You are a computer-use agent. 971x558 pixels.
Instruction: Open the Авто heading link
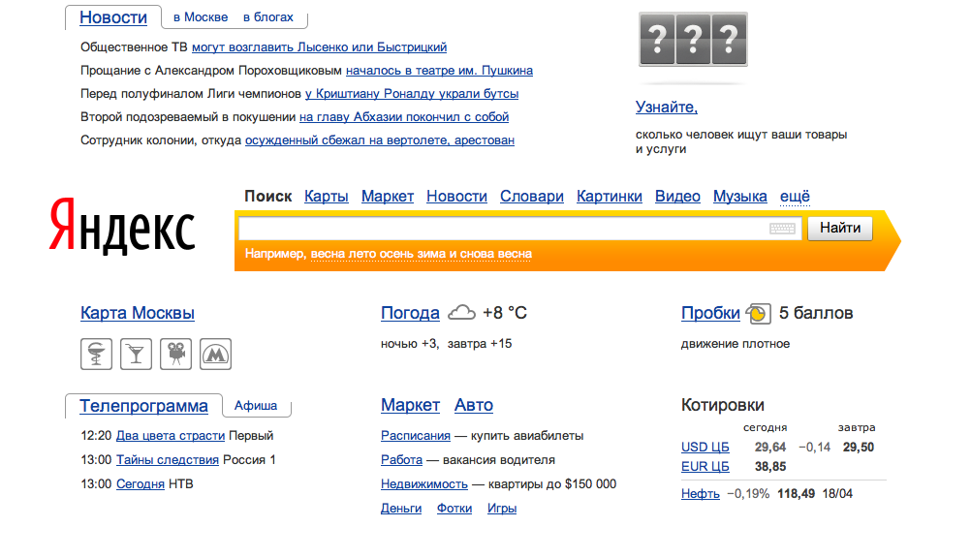(x=474, y=405)
